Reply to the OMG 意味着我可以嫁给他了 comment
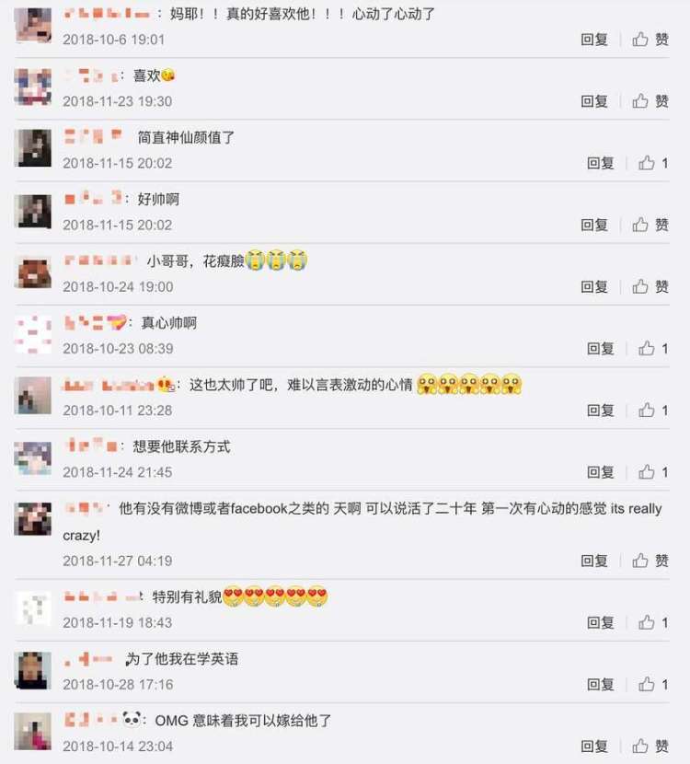The height and width of the screenshot is (764, 690). [594, 746]
